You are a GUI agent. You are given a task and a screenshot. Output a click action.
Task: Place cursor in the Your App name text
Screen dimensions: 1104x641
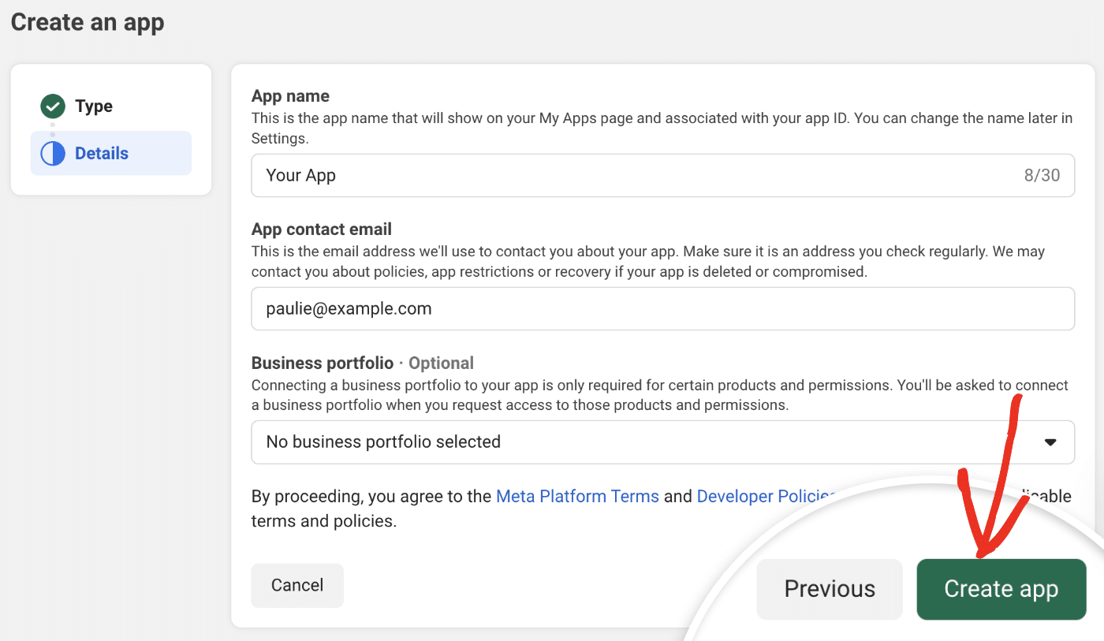tap(301, 175)
